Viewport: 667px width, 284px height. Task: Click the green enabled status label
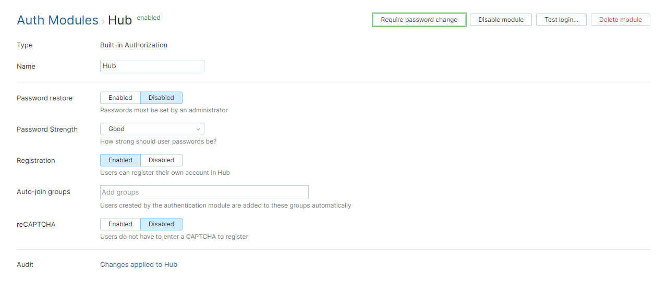click(149, 18)
